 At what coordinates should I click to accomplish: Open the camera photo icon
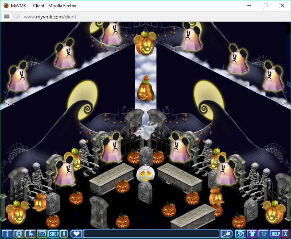(240, 234)
